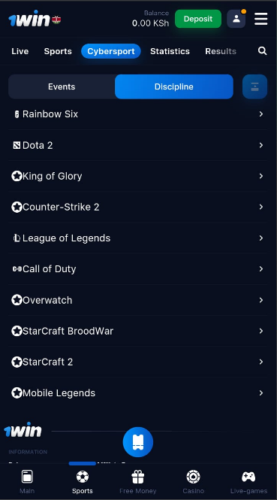Tap the search magnifier icon
This screenshot has width=277, height=500.
(x=262, y=51)
